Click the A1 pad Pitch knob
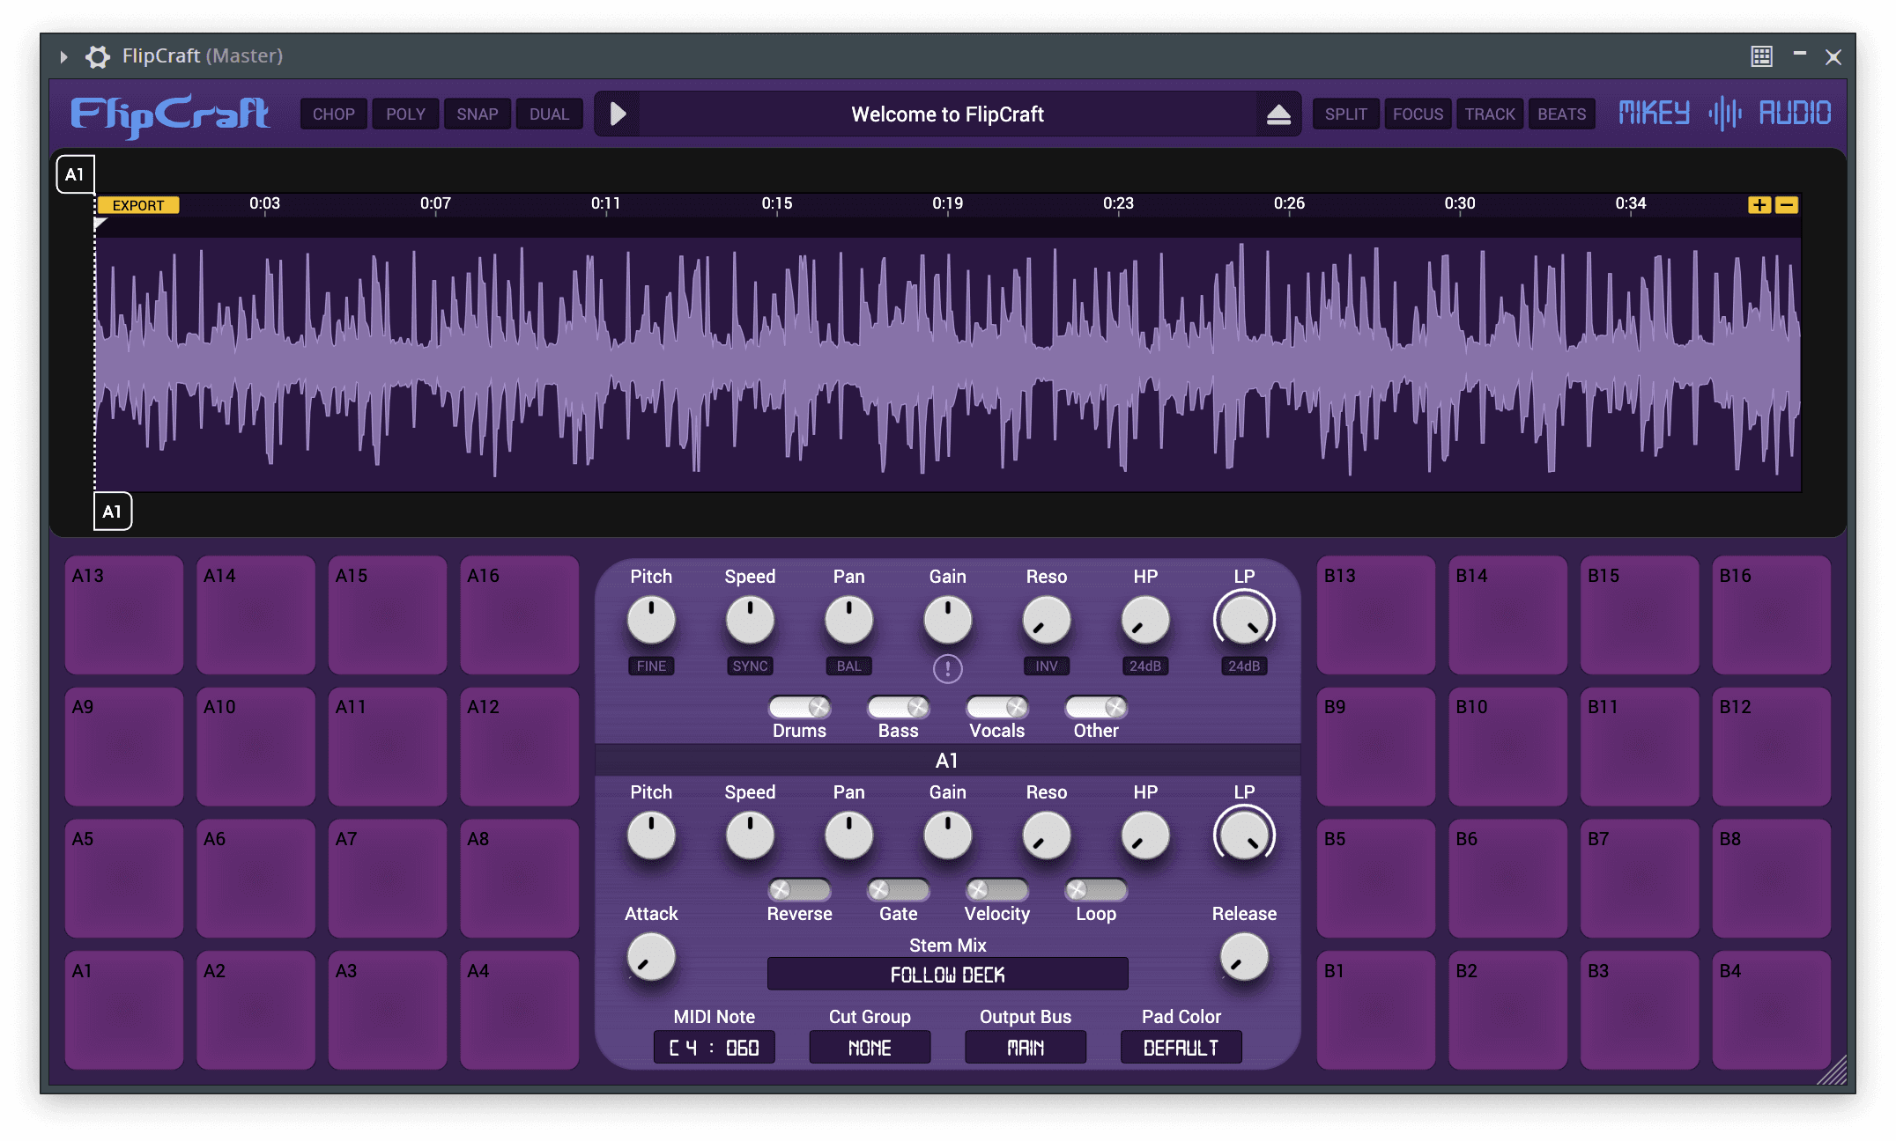This screenshot has height=1141, width=1896. 651,836
